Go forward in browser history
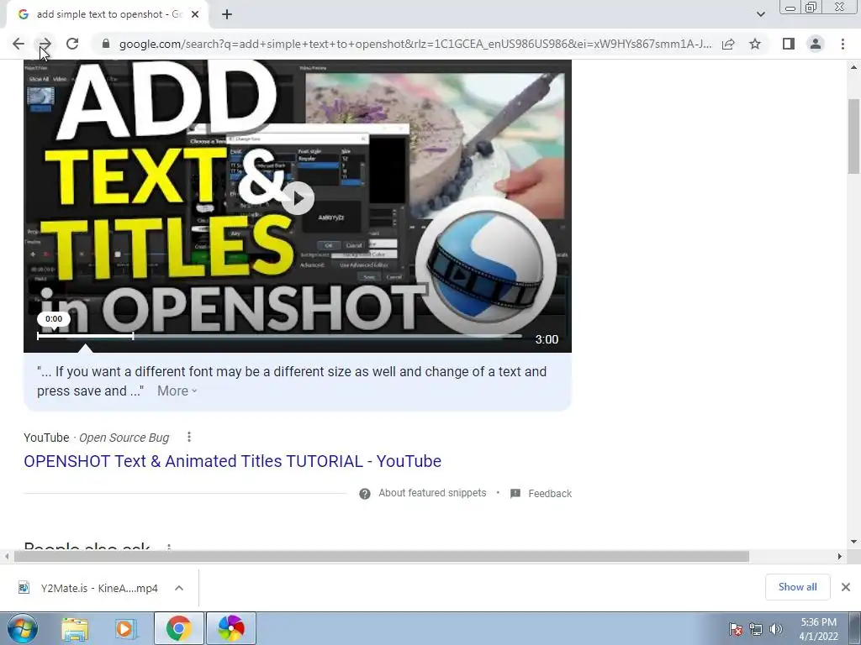Viewport: 861px width, 645px height. 45,44
